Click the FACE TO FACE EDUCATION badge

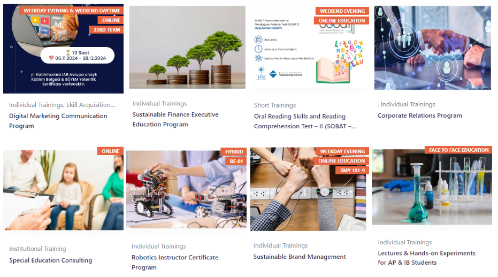tap(458, 150)
